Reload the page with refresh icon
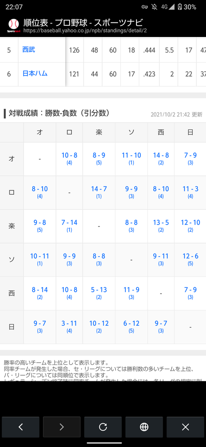The image size is (206, 447). tap(103, 427)
